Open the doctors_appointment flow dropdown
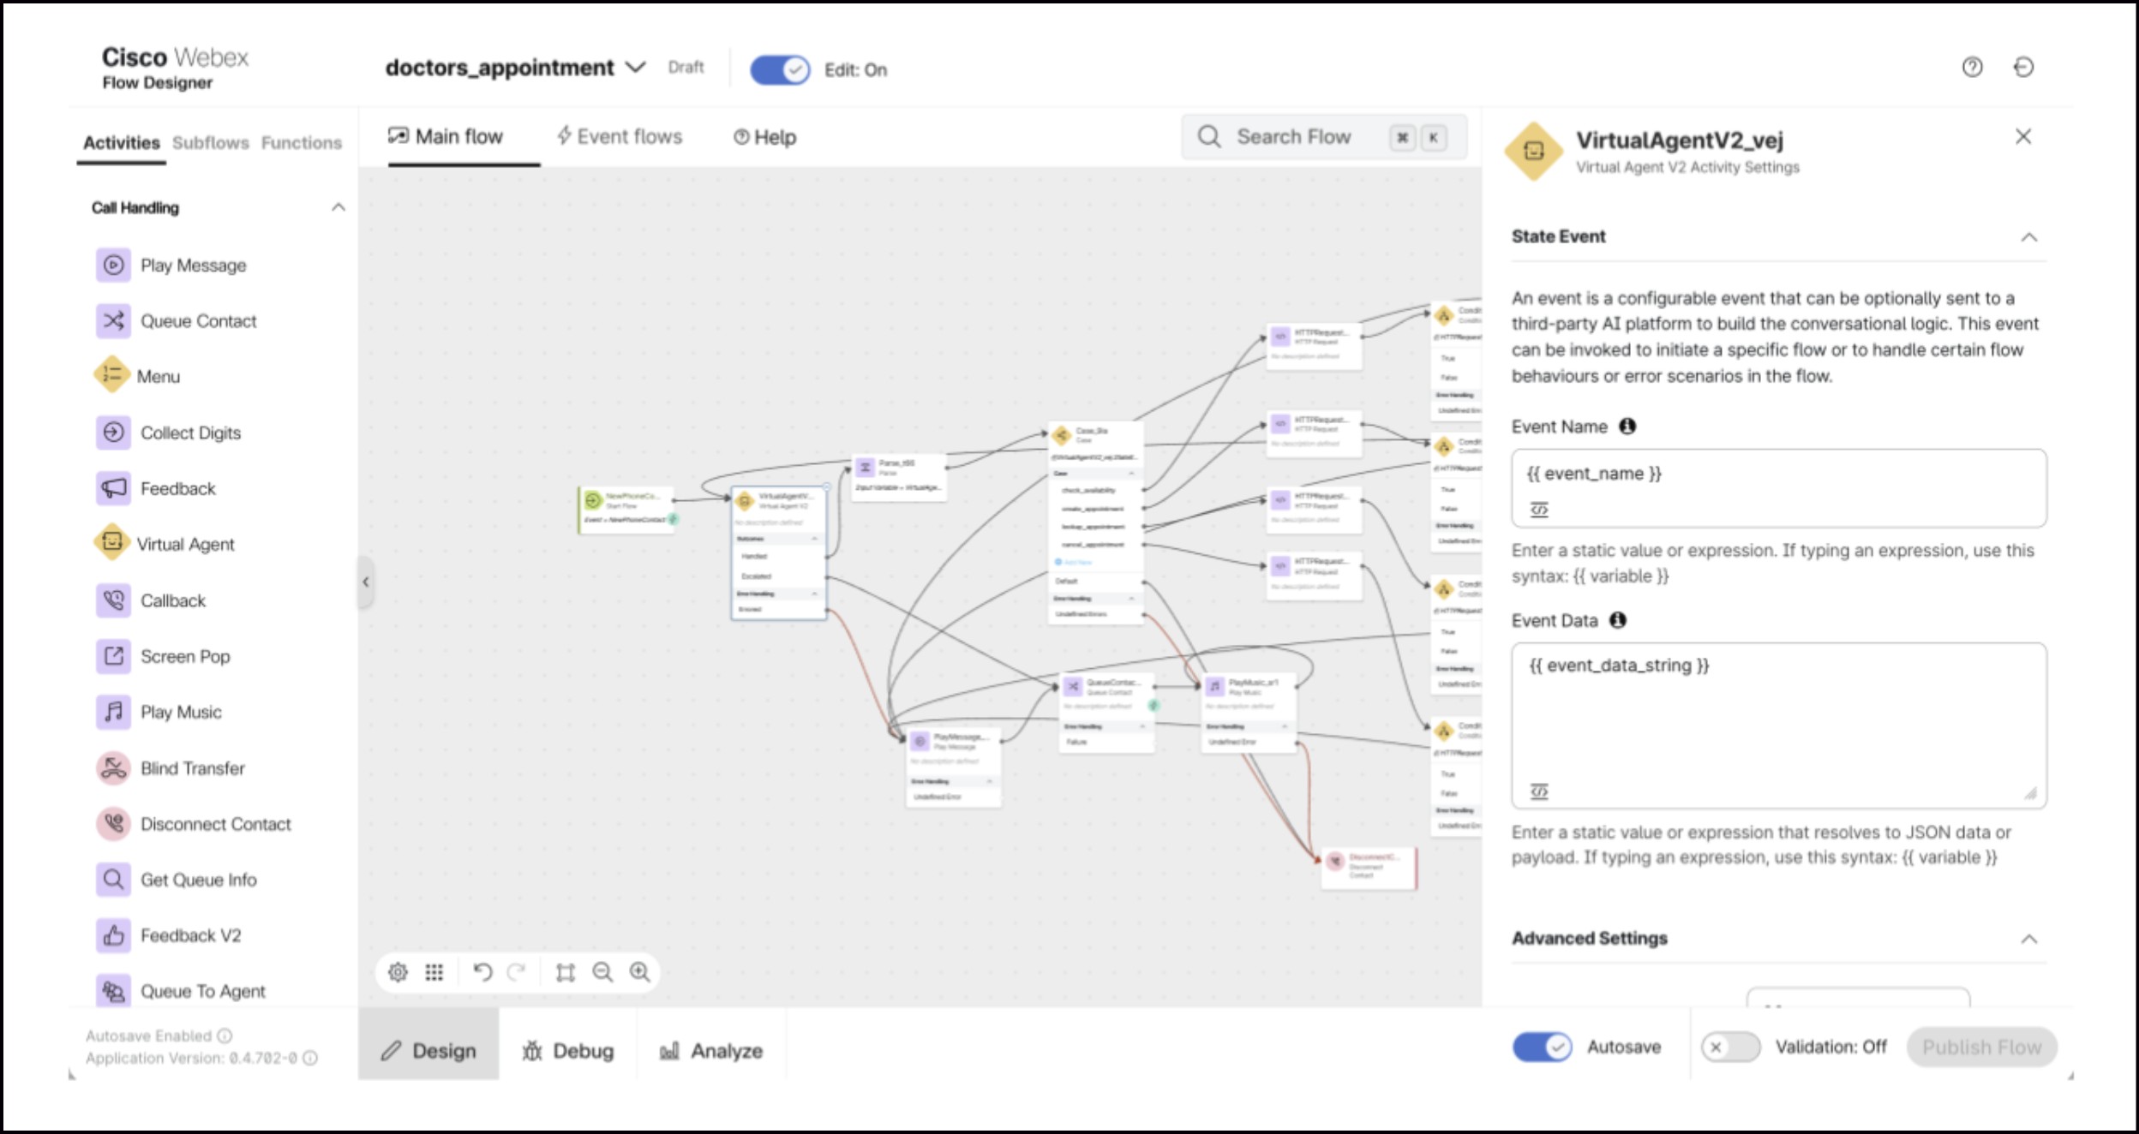2139x1134 pixels. tap(635, 68)
